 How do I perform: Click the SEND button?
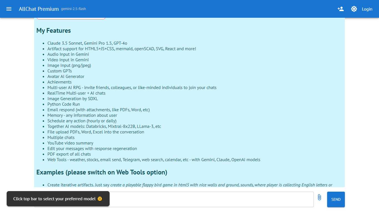click(336, 199)
